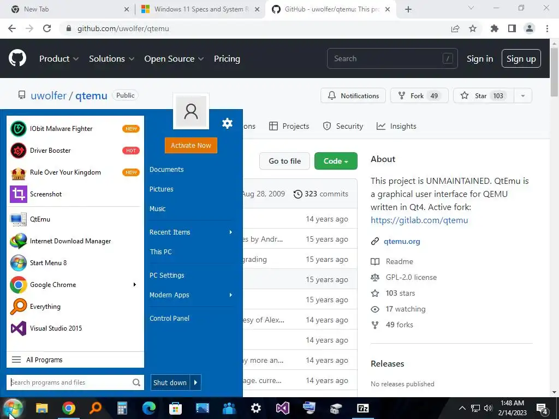Viewport: 559px width, 419px height.
Task: Open Shut down options arrow
Action: tap(196, 382)
